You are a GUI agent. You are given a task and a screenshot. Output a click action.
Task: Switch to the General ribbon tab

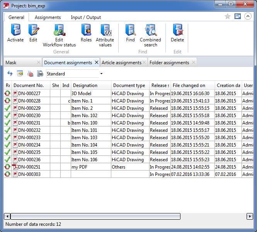[x=16, y=17]
